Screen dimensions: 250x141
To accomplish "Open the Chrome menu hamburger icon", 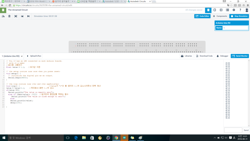I will coord(248,5).
